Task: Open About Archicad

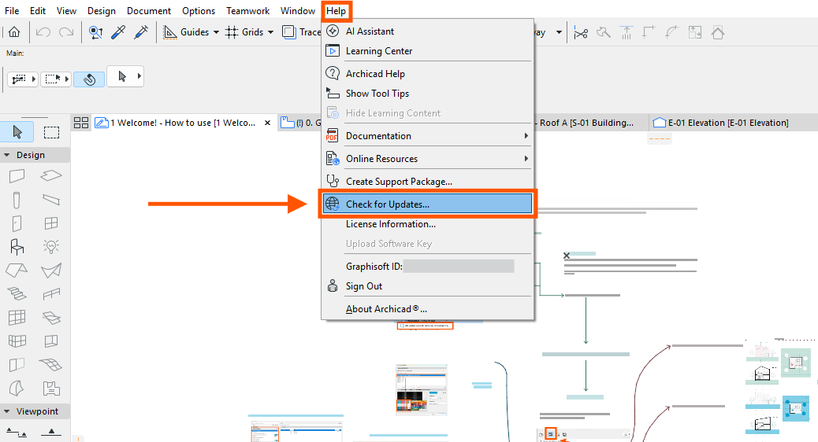Action: point(427,309)
